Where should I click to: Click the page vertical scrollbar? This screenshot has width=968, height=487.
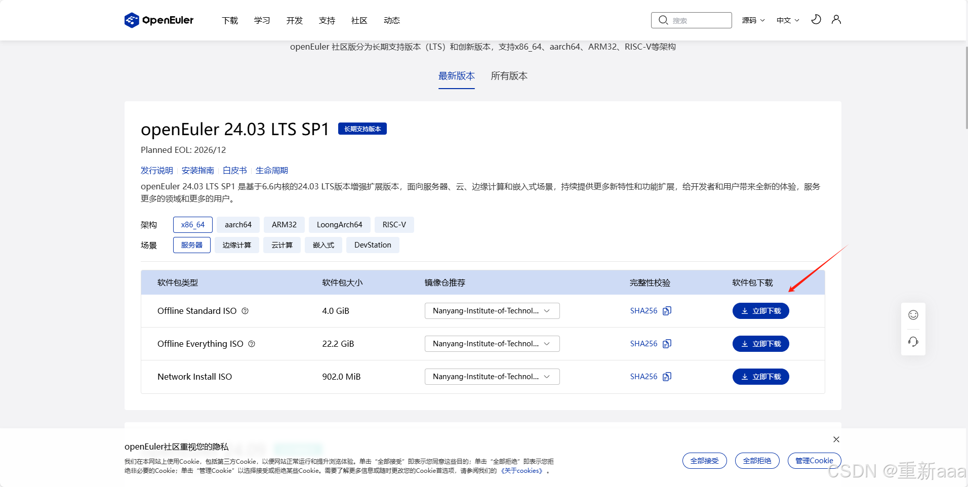(966, 88)
